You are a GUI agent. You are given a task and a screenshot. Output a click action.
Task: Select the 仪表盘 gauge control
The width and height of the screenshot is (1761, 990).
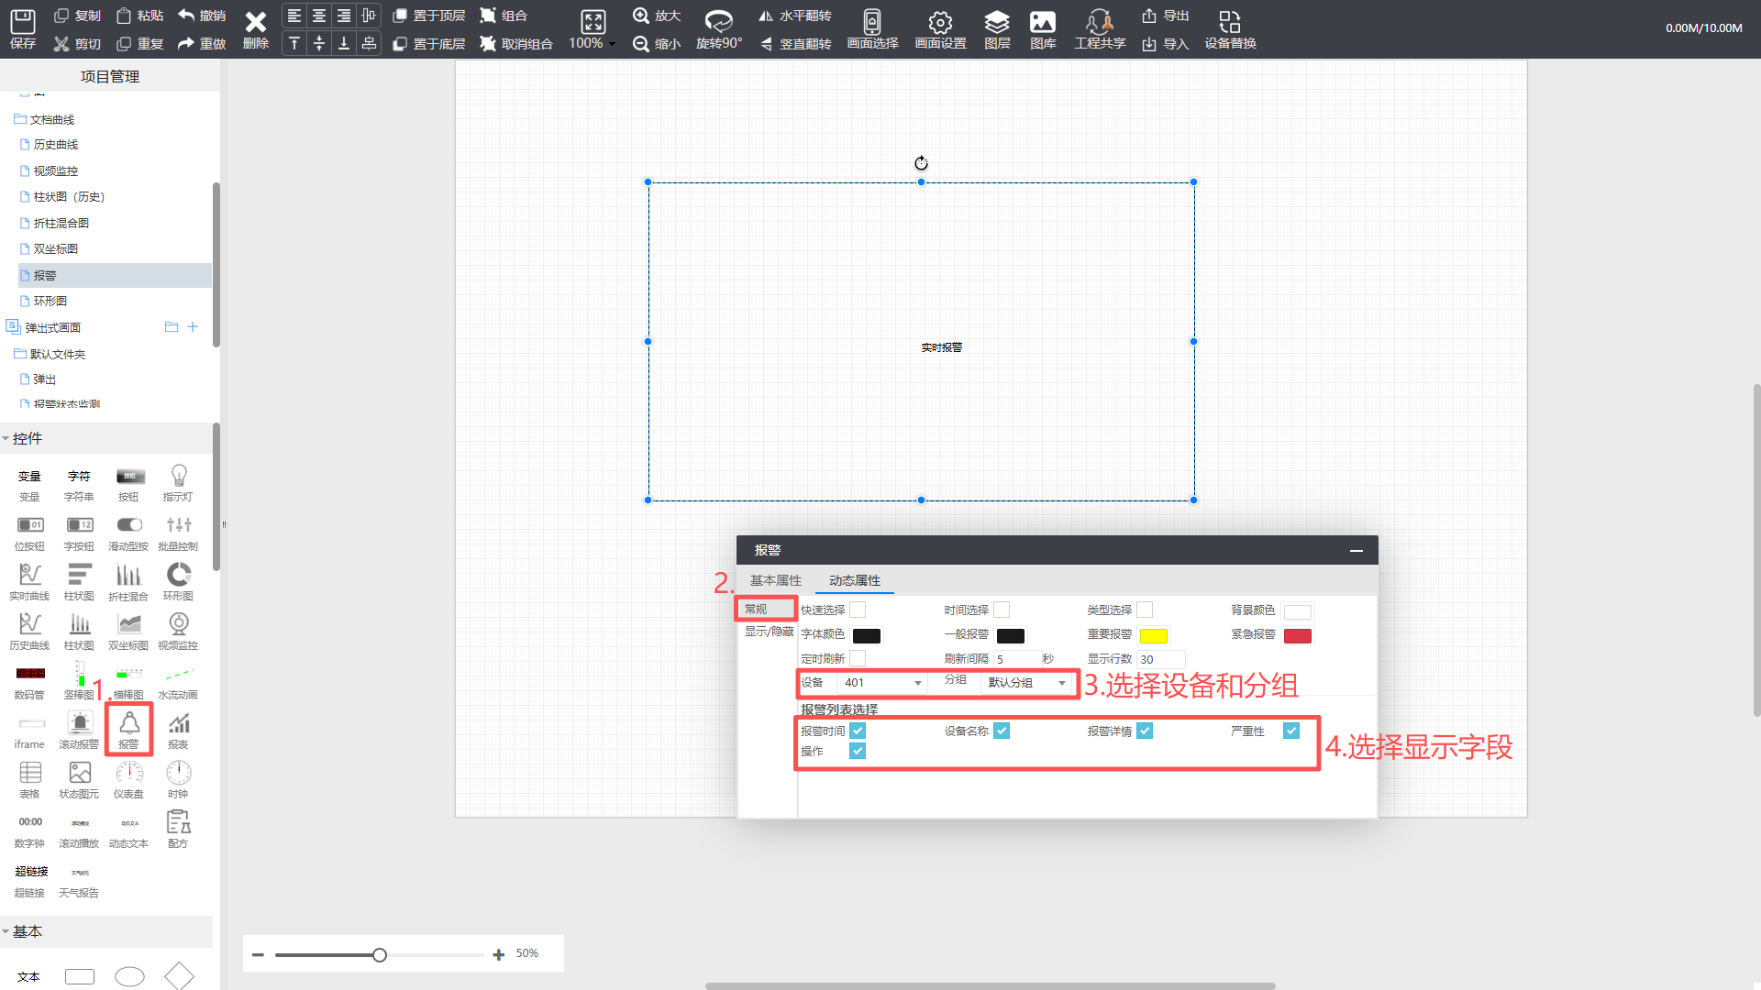(129, 774)
